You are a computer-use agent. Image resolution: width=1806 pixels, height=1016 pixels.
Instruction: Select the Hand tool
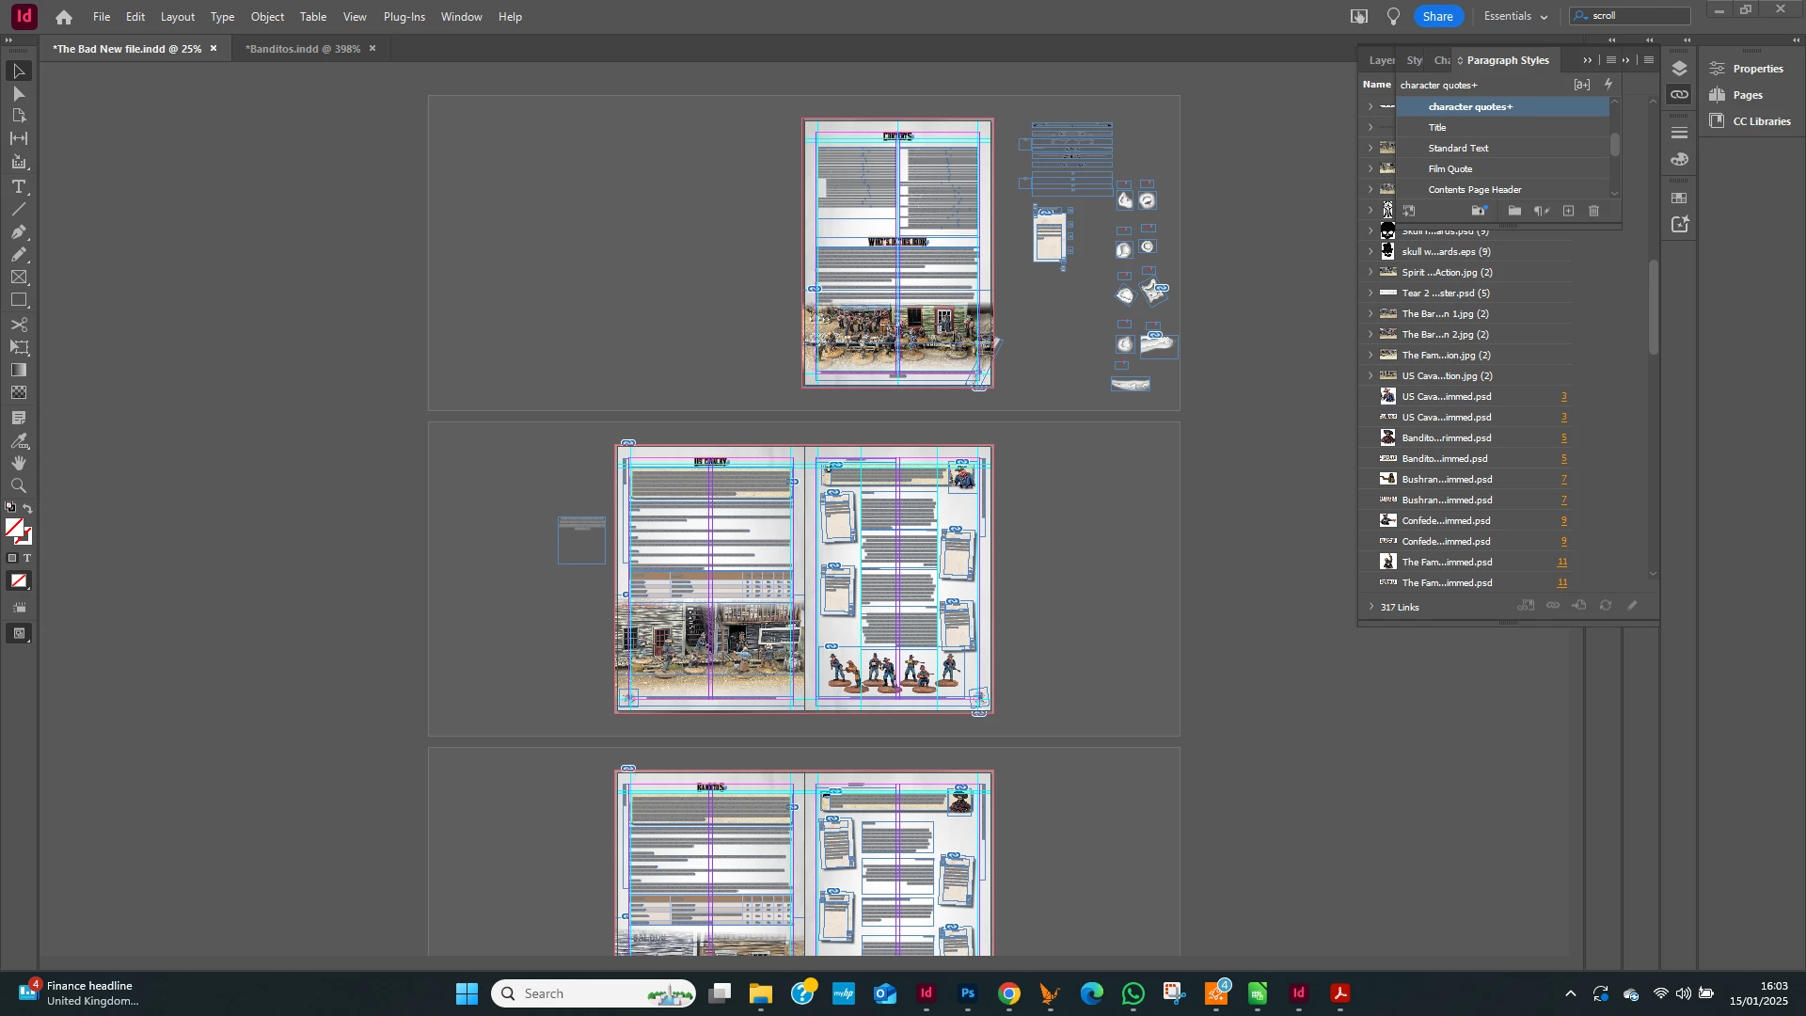pos(19,463)
